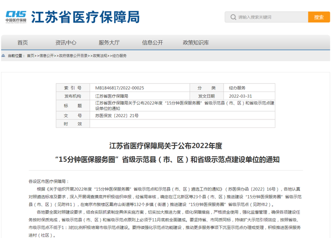Click the 经办服务 breadcrumb link

[120, 56]
